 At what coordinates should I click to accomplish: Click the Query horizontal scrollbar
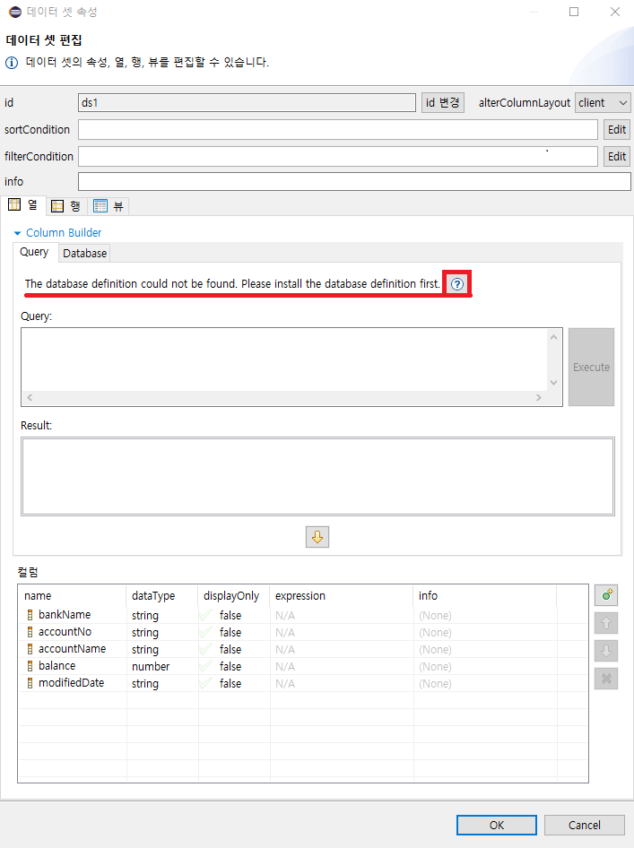pyautogui.click(x=282, y=397)
